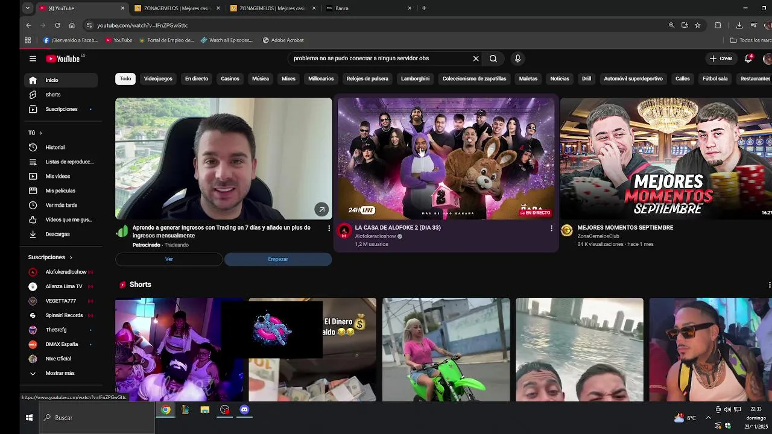
Task: Expand subscriptions list with Mostrar más
Action: coord(61,373)
